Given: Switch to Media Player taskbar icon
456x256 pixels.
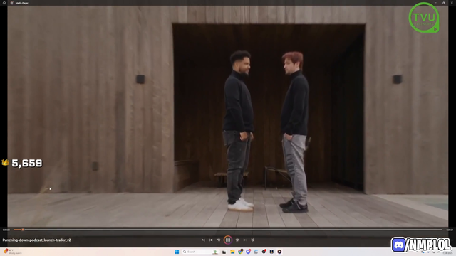Looking at the screenshot, I should coord(279,252).
